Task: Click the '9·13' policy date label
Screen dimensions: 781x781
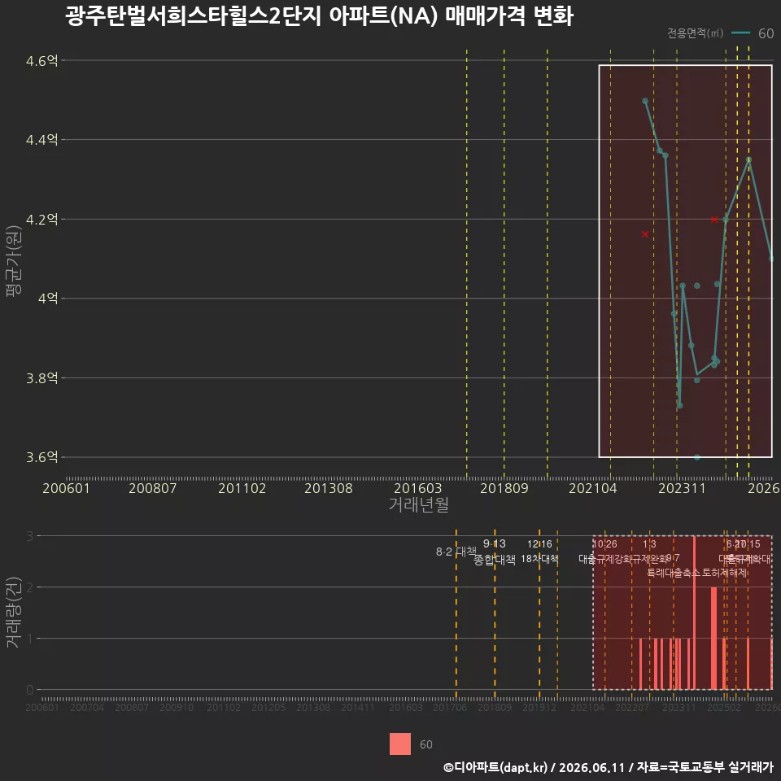Action: click(x=494, y=544)
